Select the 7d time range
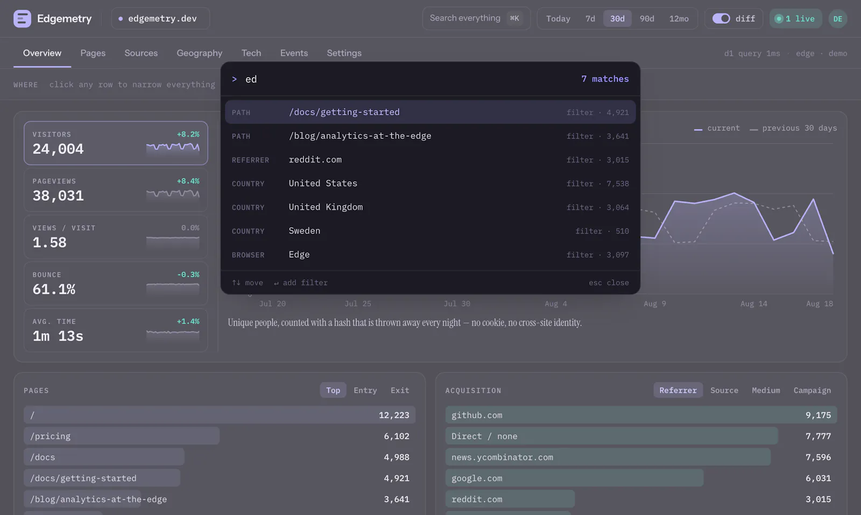This screenshot has width=861, height=515. click(590, 19)
